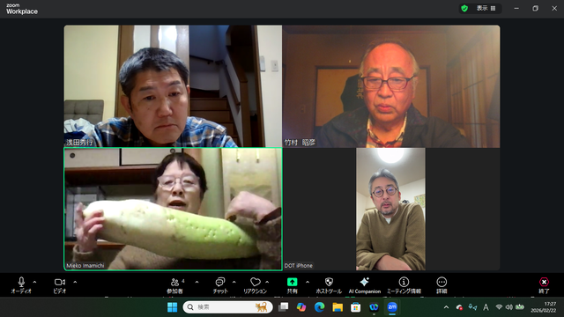Viewport: 564px width, 317px height.
Task: Click the OneDrive tray icon
Action: click(459, 307)
